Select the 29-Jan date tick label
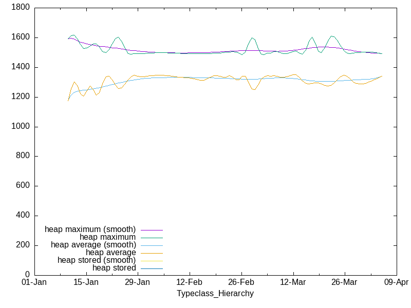This screenshot has height=308, width=411. [137, 283]
